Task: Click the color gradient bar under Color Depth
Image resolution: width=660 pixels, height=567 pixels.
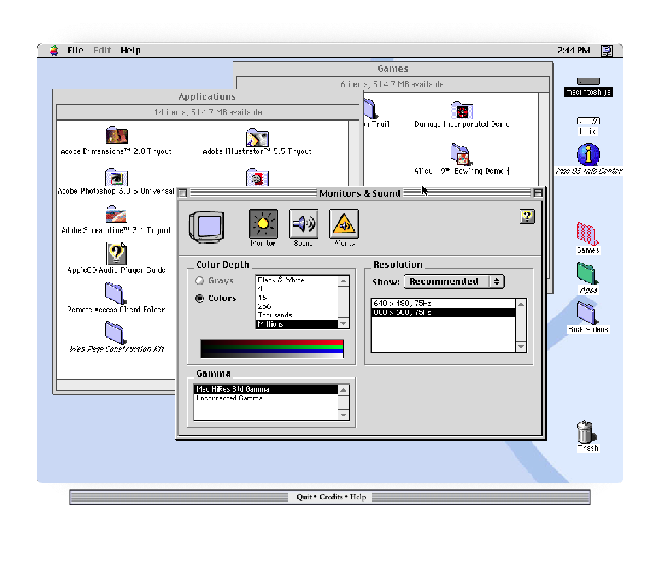Action: (271, 349)
